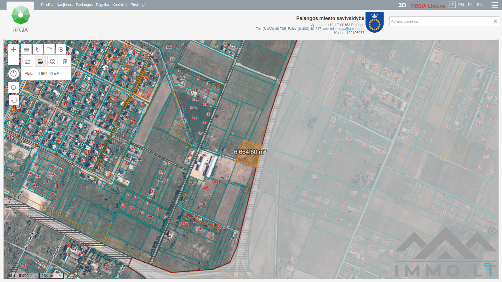
Task: Open the Pradžia menu item
Action: 47,5
